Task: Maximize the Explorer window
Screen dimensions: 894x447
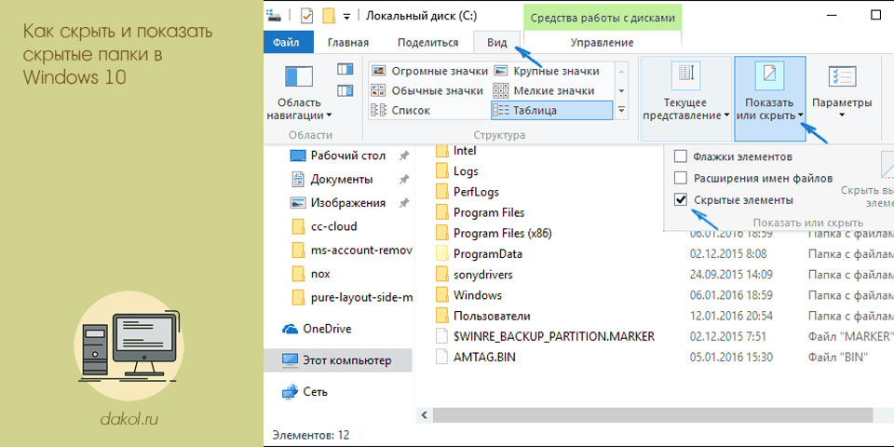Action: click(876, 16)
